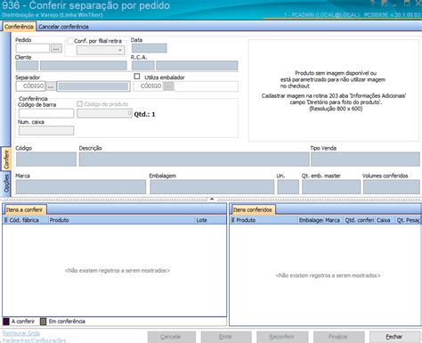Tick the Utiliza embalador checkbox
The image size is (422, 343).
[x=137, y=77]
